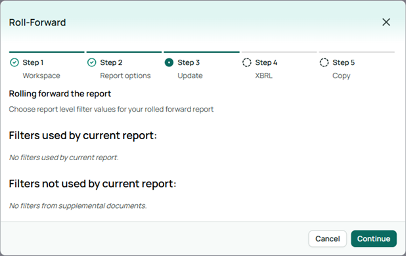Click 'Choose report level filter values' description
The height and width of the screenshot is (256, 406).
(111, 110)
